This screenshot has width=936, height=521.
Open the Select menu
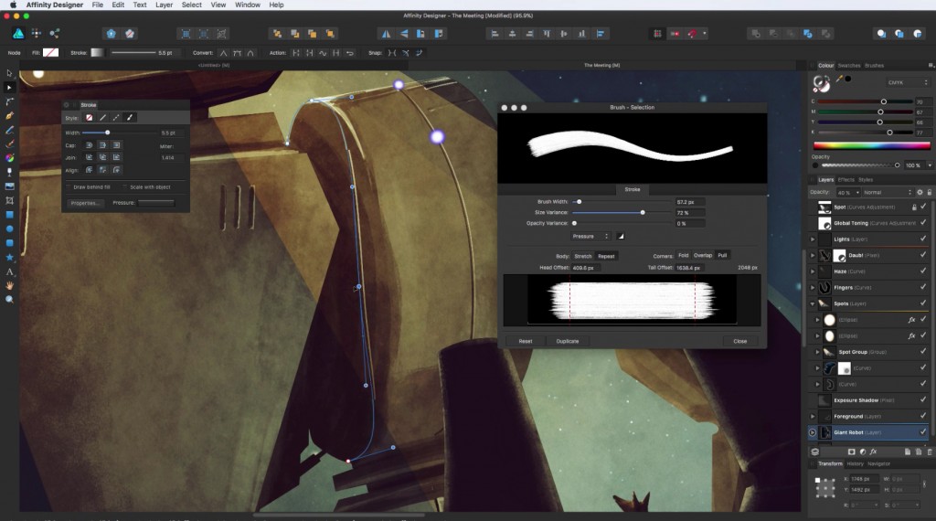tap(192, 5)
